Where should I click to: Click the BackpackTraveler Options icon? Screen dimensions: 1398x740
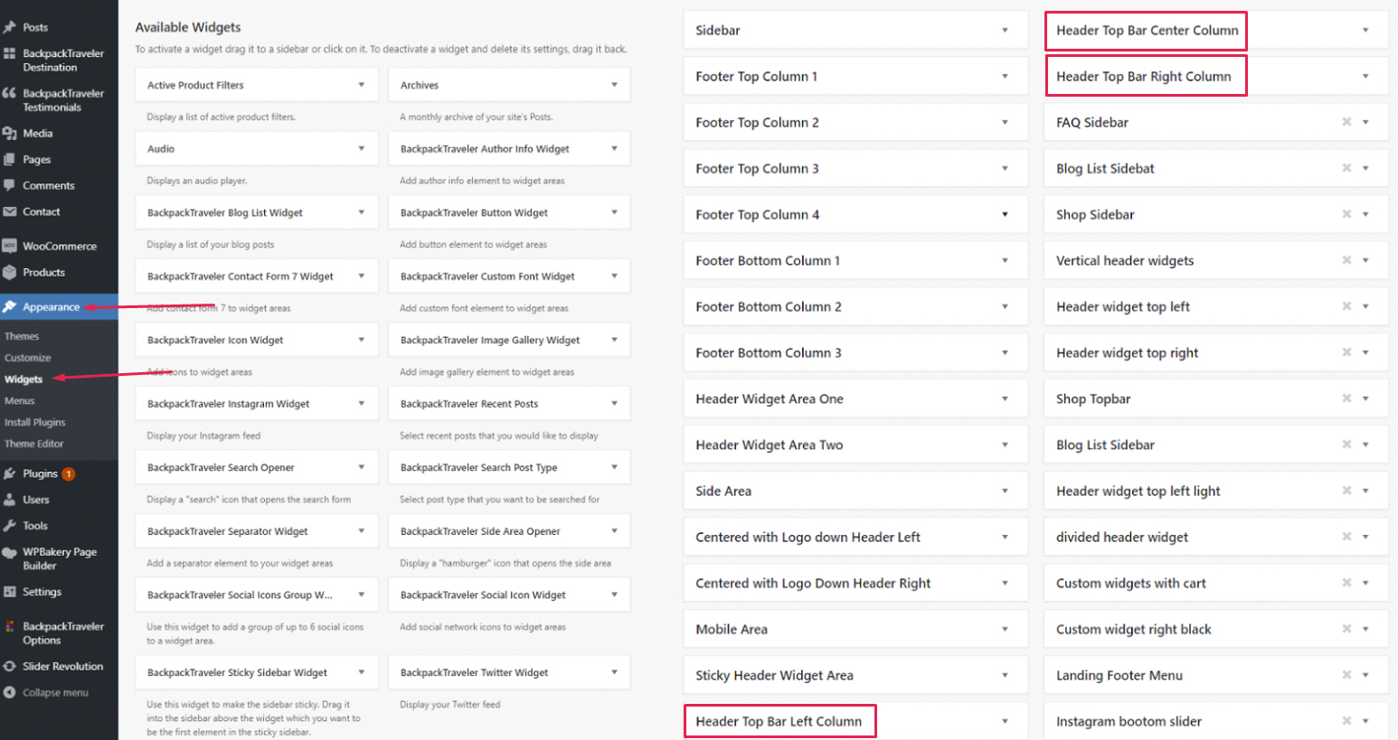[x=10, y=626]
